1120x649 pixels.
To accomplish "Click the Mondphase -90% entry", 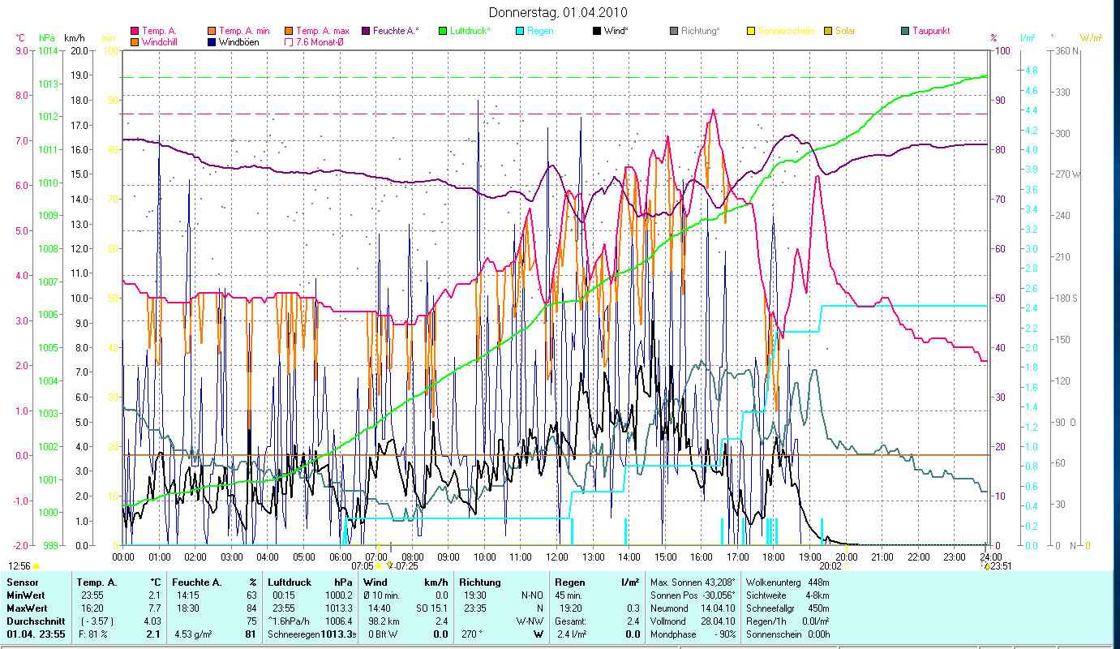I will (x=694, y=634).
